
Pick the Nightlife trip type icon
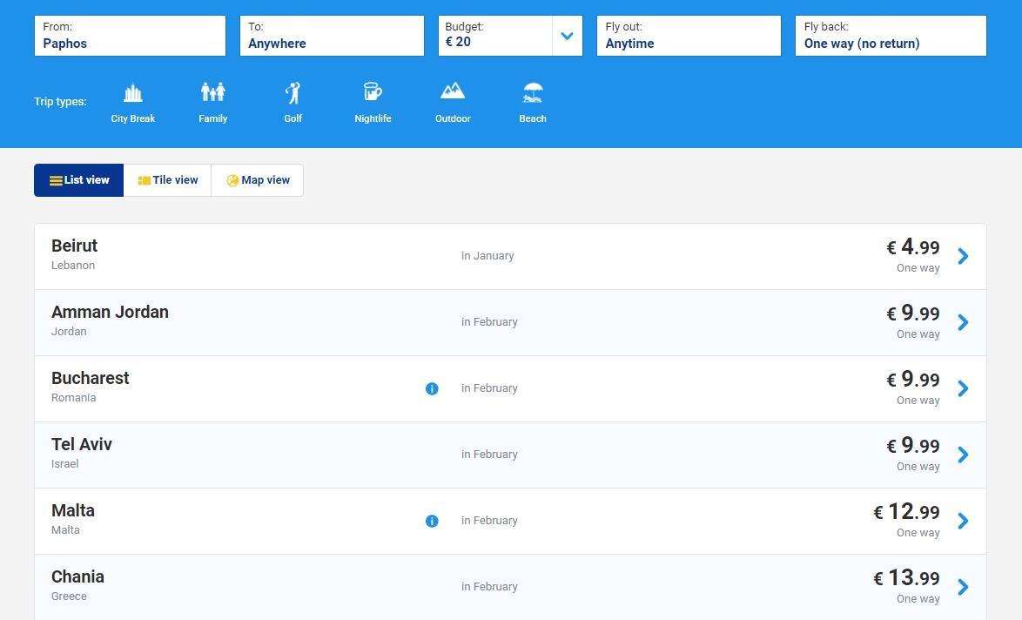pyautogui.click(x=373, y=92)
